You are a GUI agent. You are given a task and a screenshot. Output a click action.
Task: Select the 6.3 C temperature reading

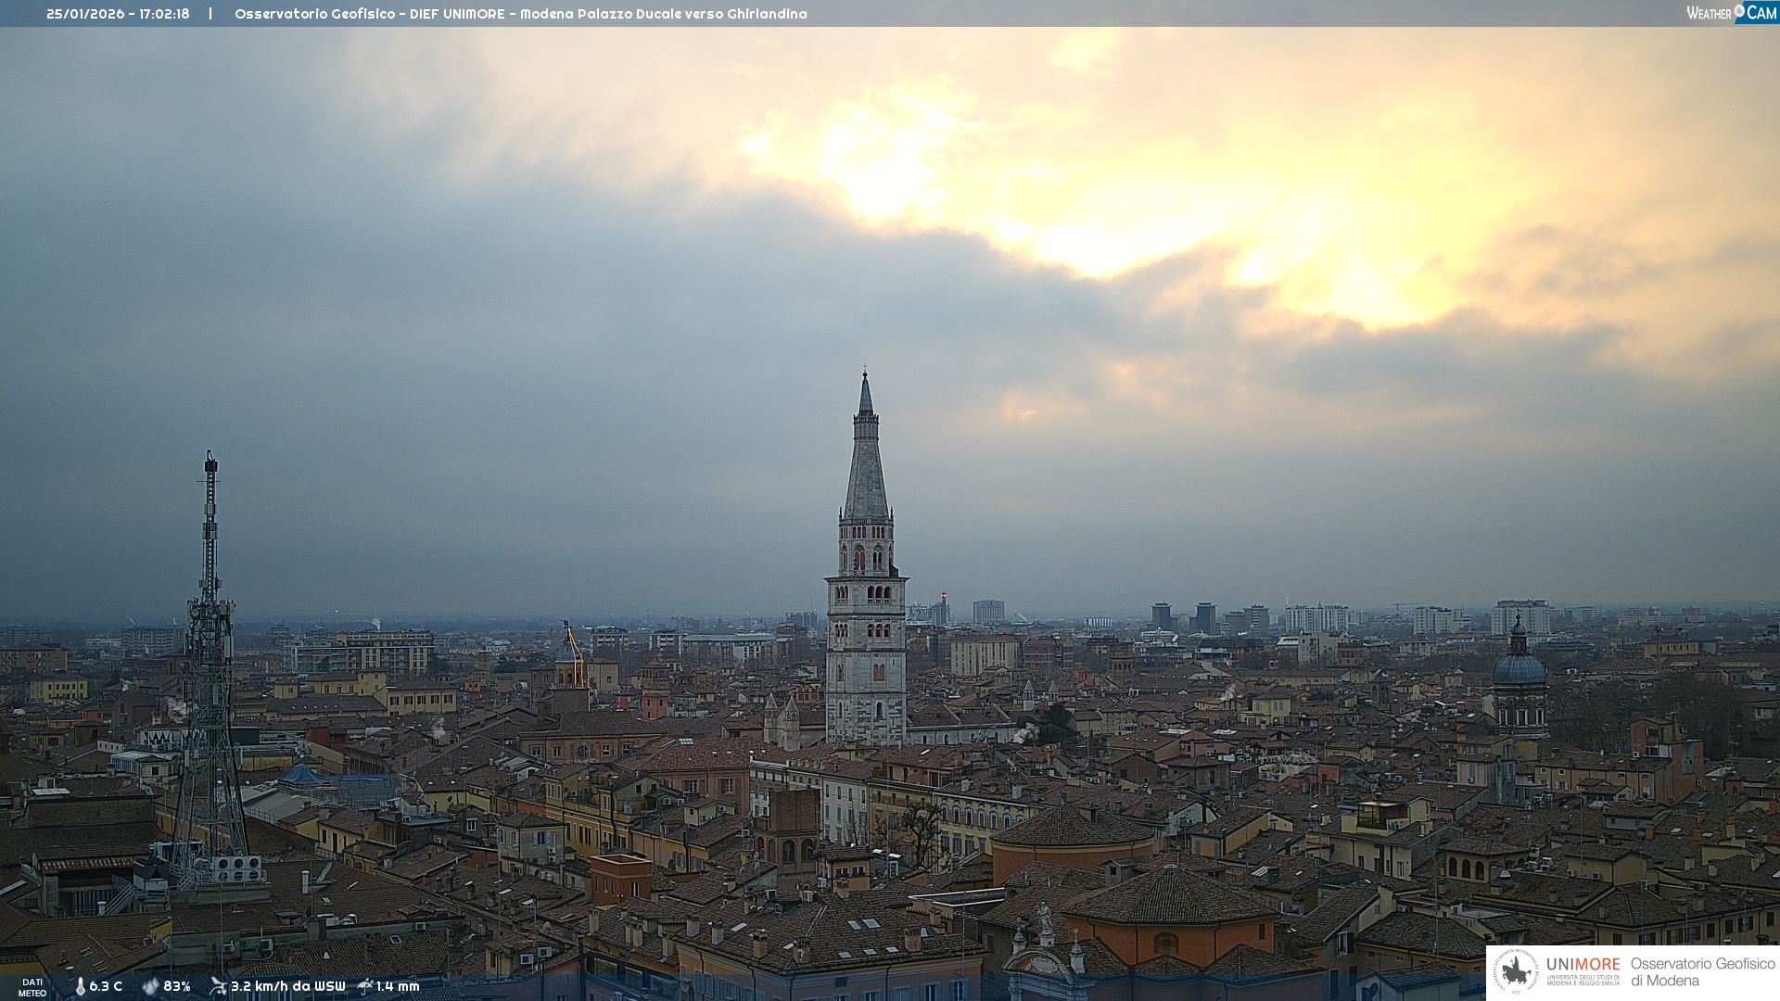[x=106, y=986]
